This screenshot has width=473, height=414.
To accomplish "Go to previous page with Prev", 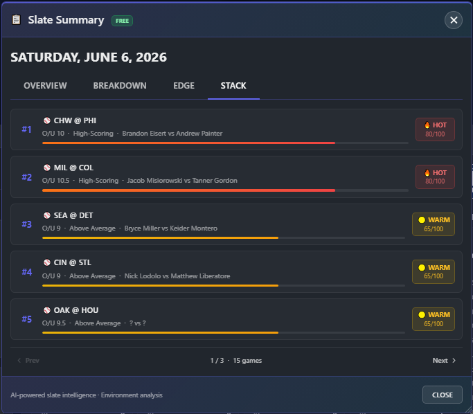I will pos(28,360).
